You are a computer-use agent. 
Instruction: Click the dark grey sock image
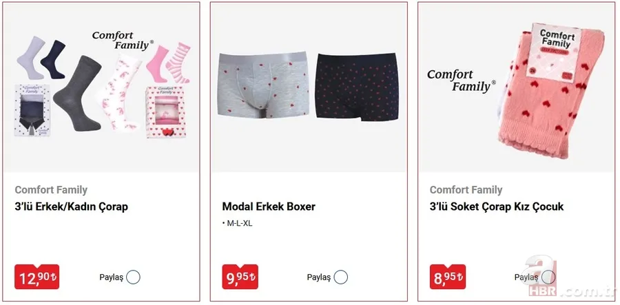tap(79, 94)
